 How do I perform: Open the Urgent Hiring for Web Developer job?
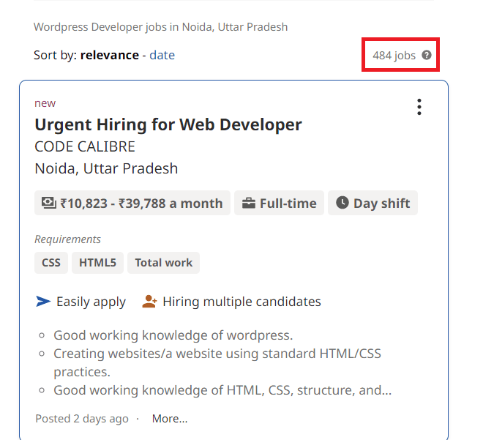(168, 124)
